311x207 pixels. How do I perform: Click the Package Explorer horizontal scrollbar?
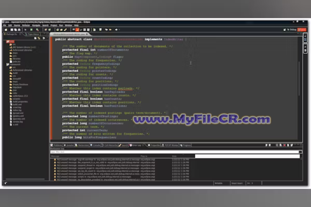pyautogui.click(x=25, y=179)
